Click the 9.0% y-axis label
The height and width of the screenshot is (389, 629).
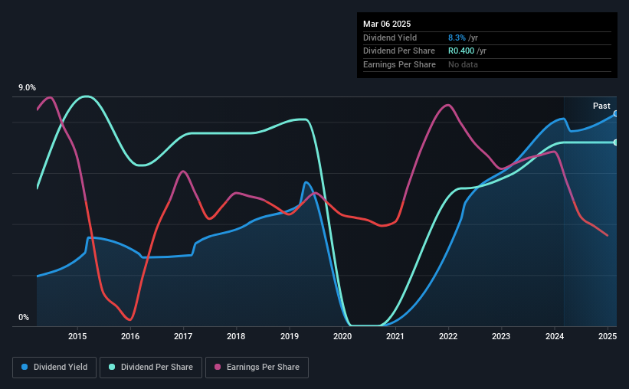[27, 88]
